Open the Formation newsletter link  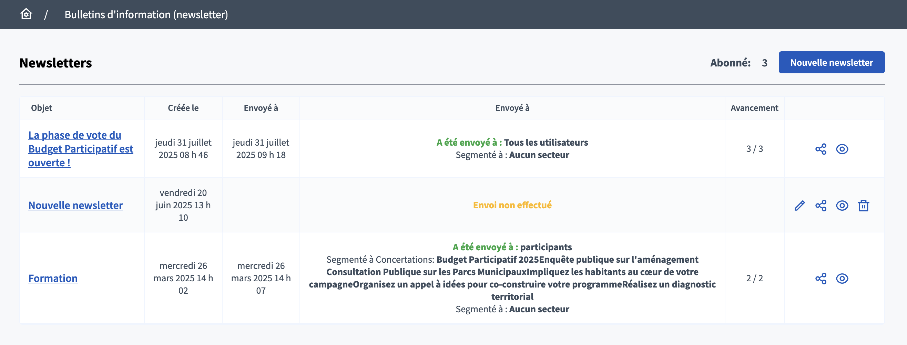53,279
